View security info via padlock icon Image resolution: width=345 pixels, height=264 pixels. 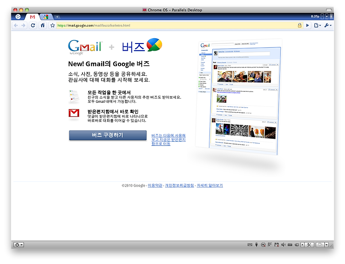299,25
